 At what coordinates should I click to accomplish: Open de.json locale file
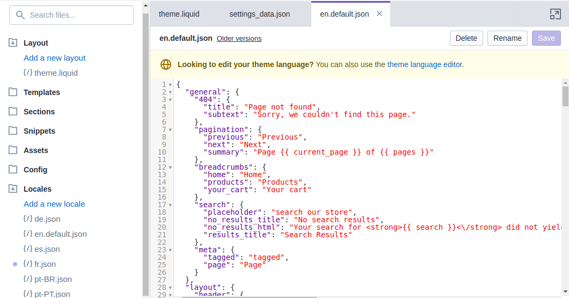click(47, 219)
